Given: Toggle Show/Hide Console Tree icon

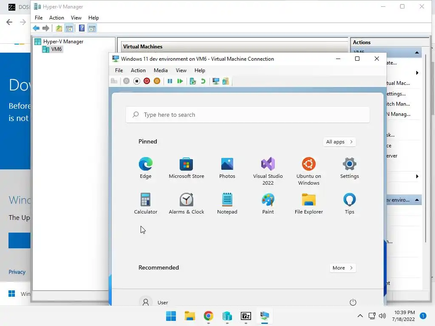Looking at the screenshot, I should click(69, 28).
